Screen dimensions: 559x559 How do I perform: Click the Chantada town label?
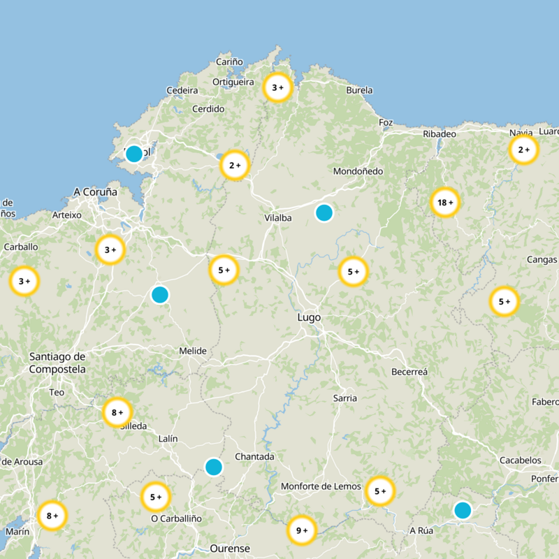pyautogui.click(x=254, y=457)
